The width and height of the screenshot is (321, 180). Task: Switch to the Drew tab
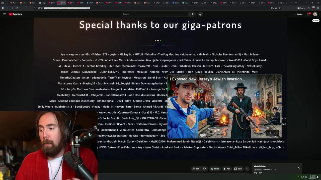233,3
